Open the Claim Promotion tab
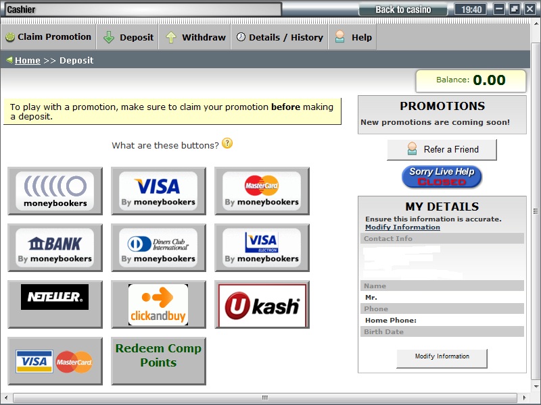 pyautogui.click(x=48, y=37)
